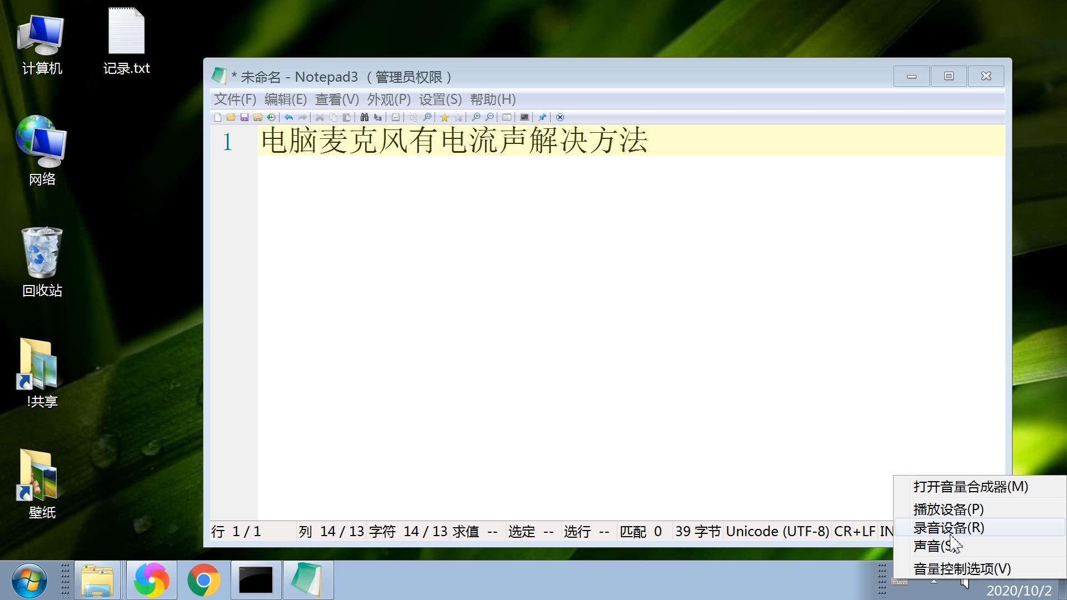Open favorites with the yellow star
Viewport: 1067px width, 600px height.
(x=444, y=117)
